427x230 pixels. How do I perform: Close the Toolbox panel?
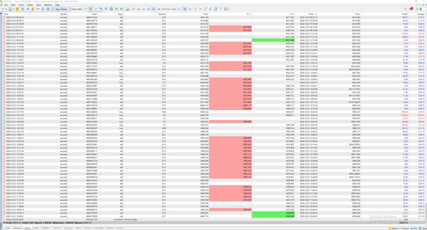[1, 13]
